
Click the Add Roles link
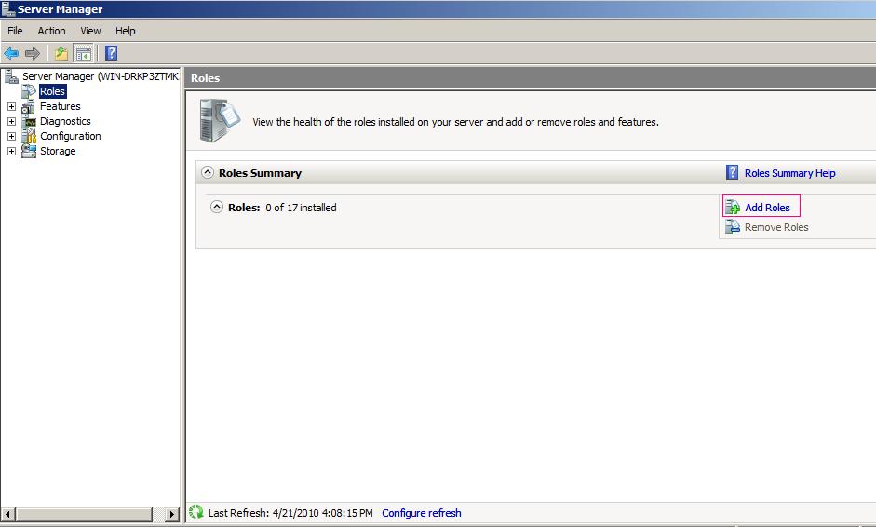click(767, 208)
